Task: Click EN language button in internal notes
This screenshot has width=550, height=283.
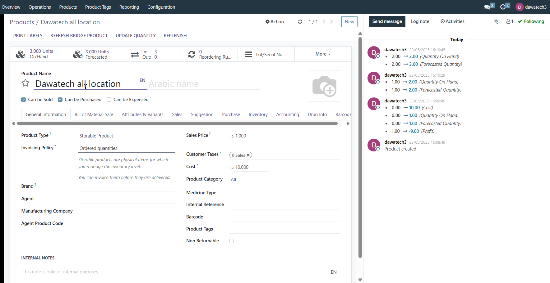Action: [334, 272]
